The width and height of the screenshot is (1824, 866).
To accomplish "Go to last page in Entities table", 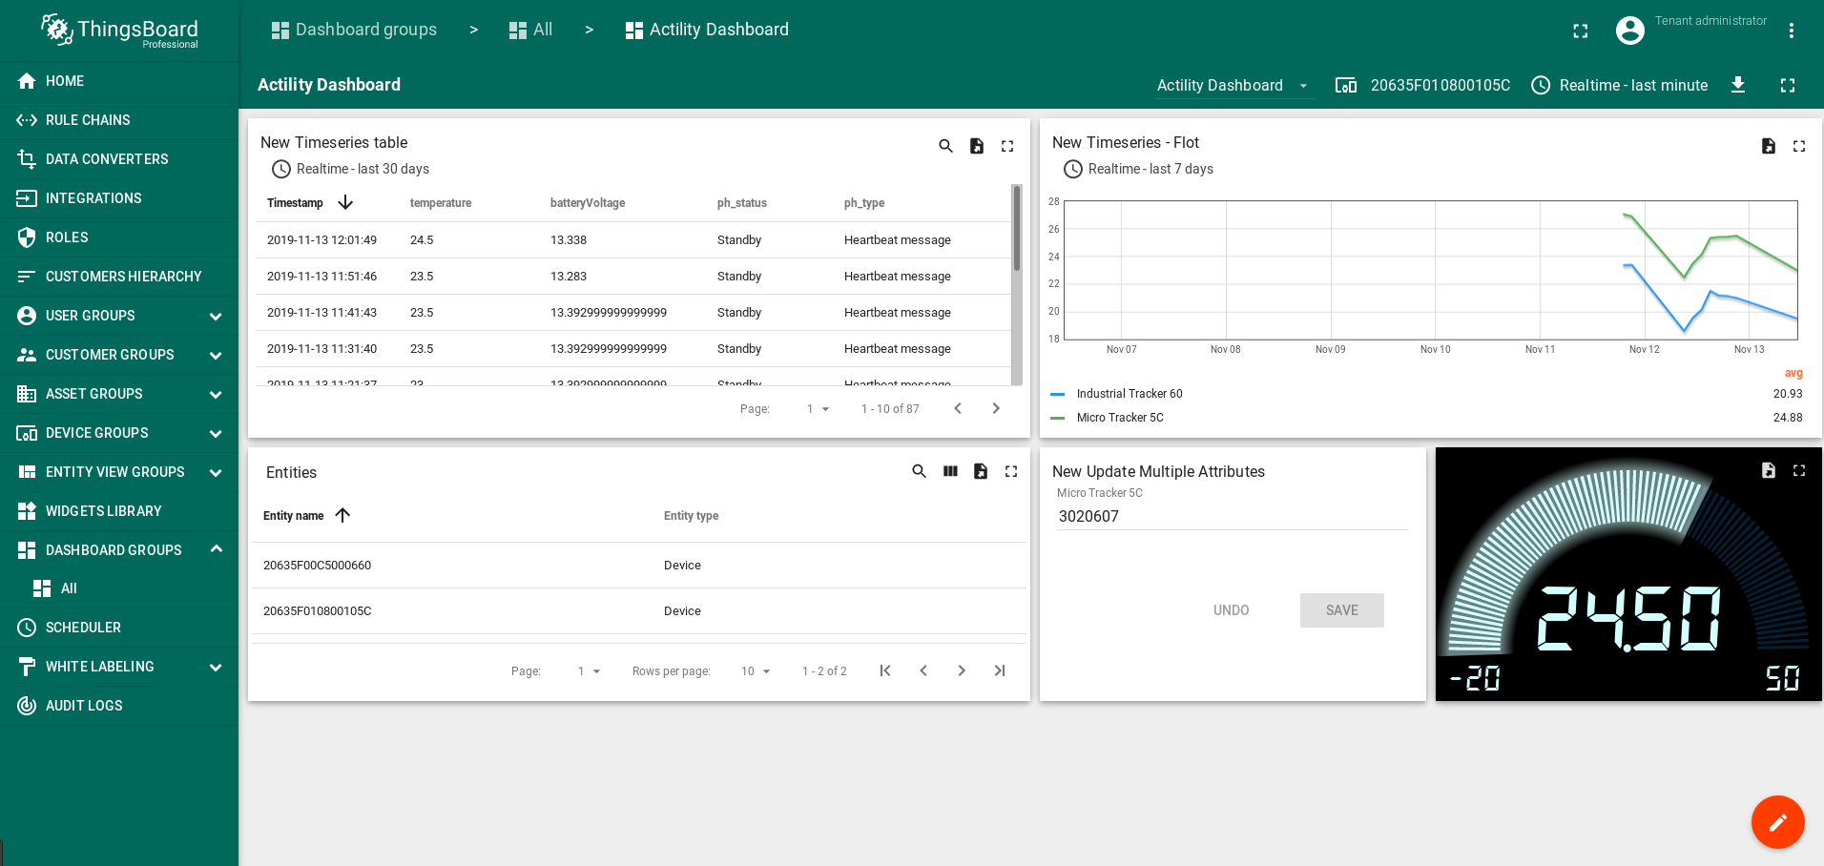I will (1000, 670).
